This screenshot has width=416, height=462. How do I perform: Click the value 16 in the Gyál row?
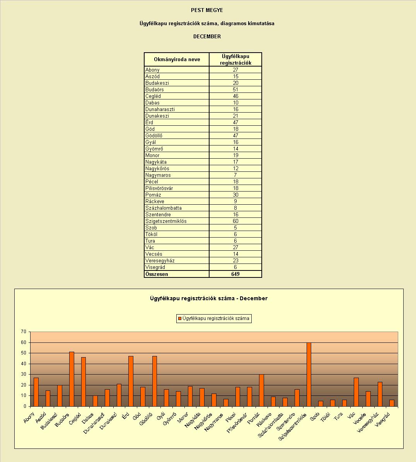235,142
